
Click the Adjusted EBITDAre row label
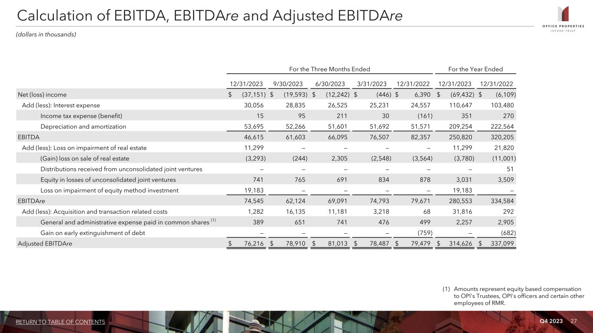pos(45,244)
